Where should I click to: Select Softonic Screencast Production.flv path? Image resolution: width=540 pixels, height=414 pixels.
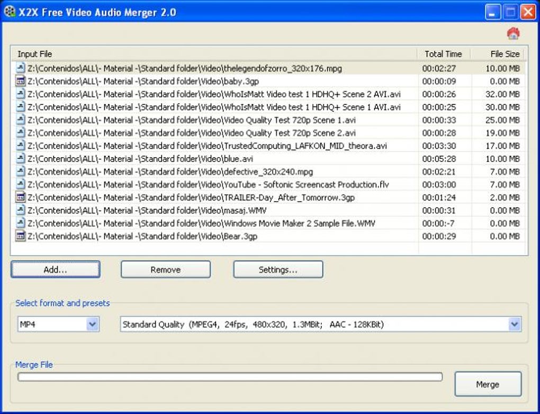[x=209, y=185]
